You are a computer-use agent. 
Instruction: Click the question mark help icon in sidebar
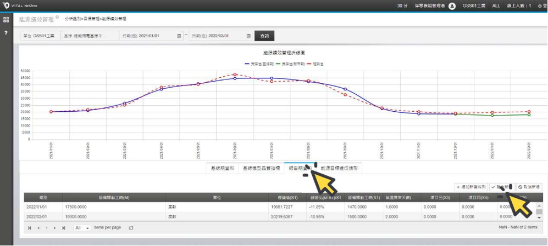pyautogui.click(x=6, y=33)
